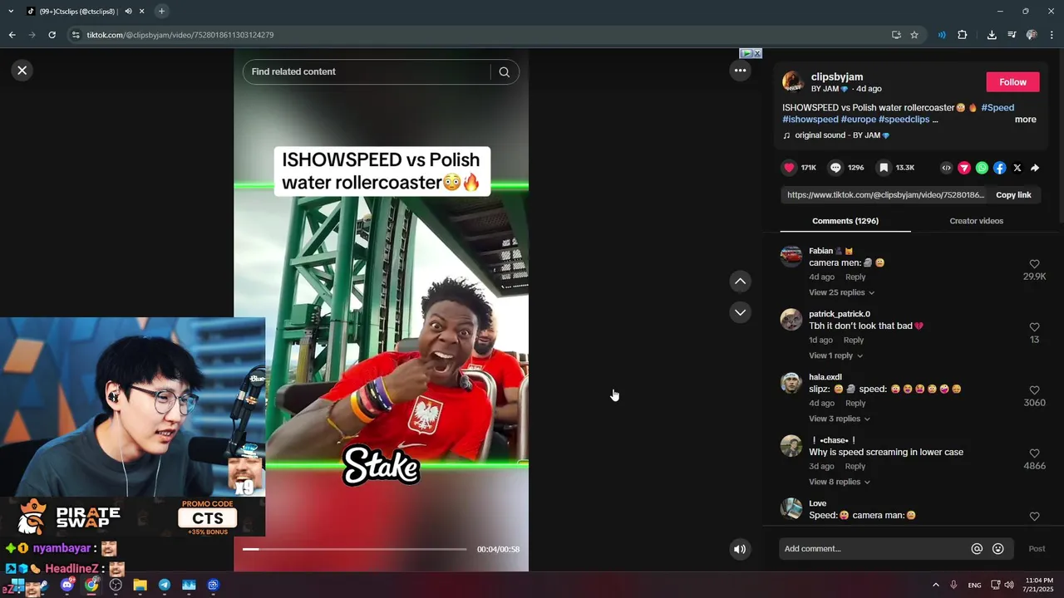The image size is (1064, 598).
Task: Go back in browser history
Action: [12, 35]
